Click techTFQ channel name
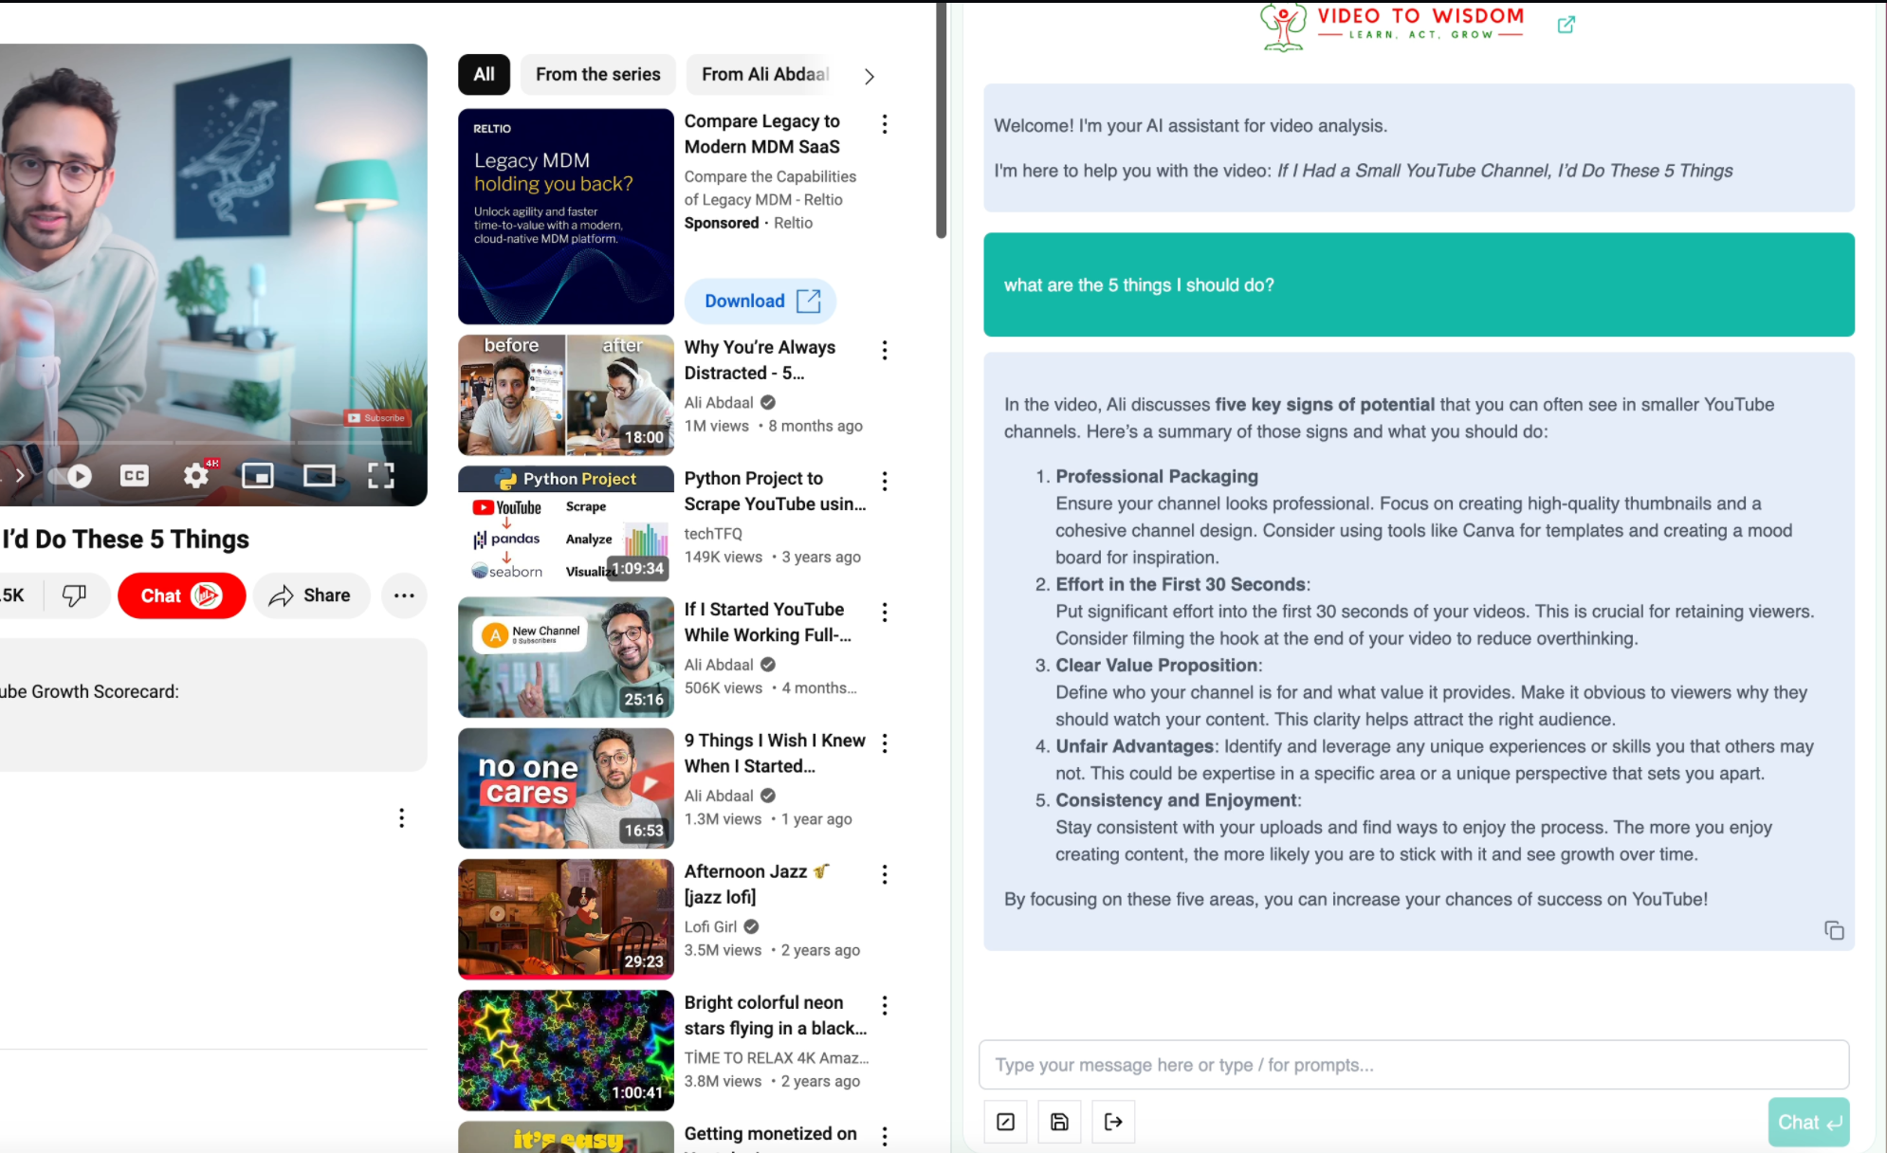This screenshot has width=1887, height=1153. tap(713, 534)
